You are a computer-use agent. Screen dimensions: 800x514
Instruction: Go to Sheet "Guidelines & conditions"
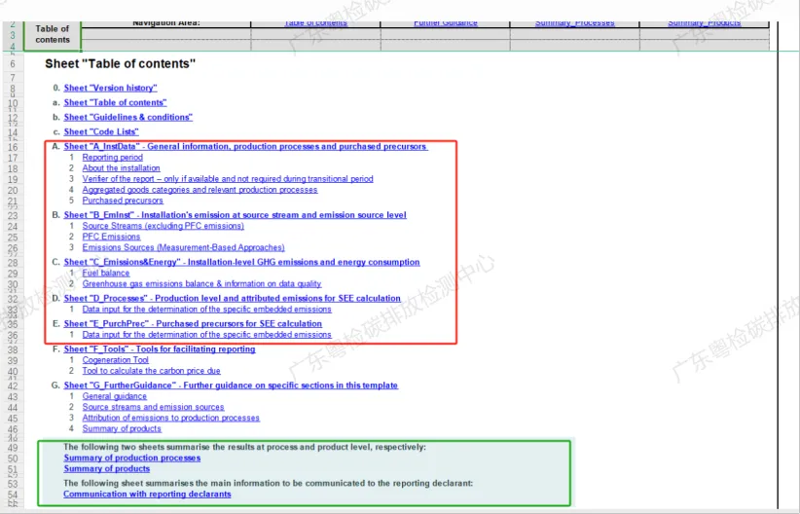[127, 117]
